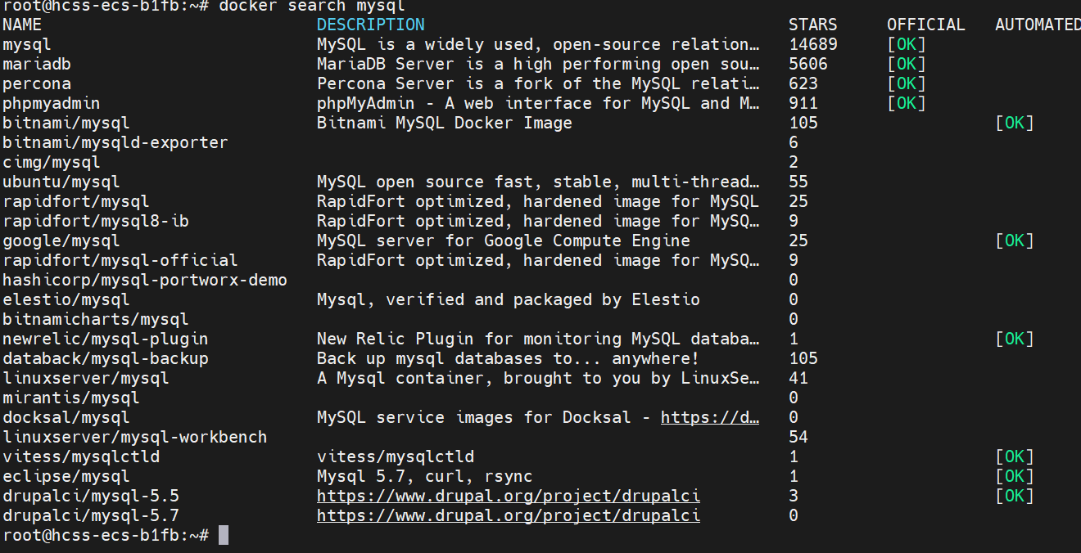Click the image name "bitnami/mysql"
This screenshot has height=553, width=1081.
(66, 124)
